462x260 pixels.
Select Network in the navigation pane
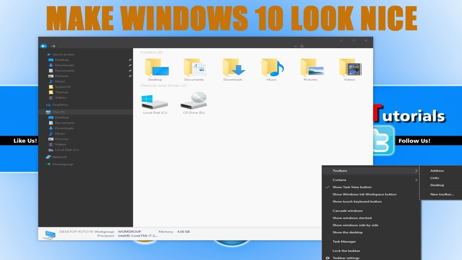click(x=60, y=157)
